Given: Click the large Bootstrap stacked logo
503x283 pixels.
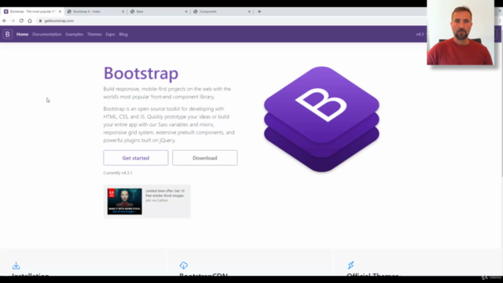Looking at the screenshot, I should 321,119.
